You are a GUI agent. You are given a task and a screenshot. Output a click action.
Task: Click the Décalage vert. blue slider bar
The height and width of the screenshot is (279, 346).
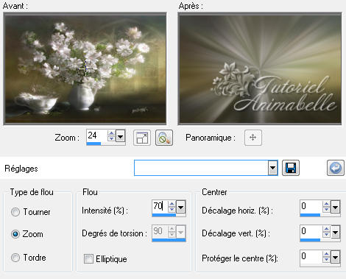(x=310, y=240)
